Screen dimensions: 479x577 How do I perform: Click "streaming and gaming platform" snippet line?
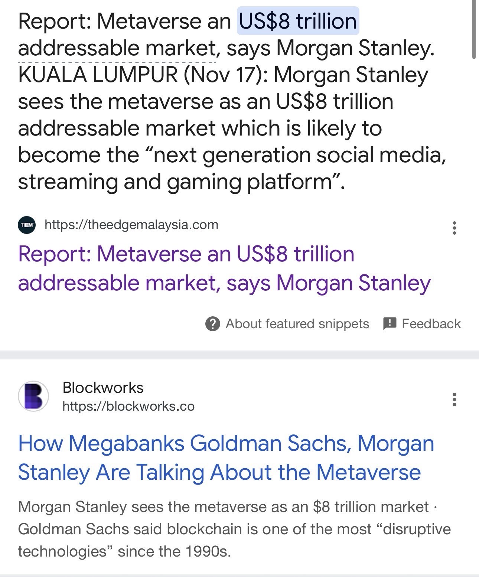pyautogui.click(x=181, y=182)
